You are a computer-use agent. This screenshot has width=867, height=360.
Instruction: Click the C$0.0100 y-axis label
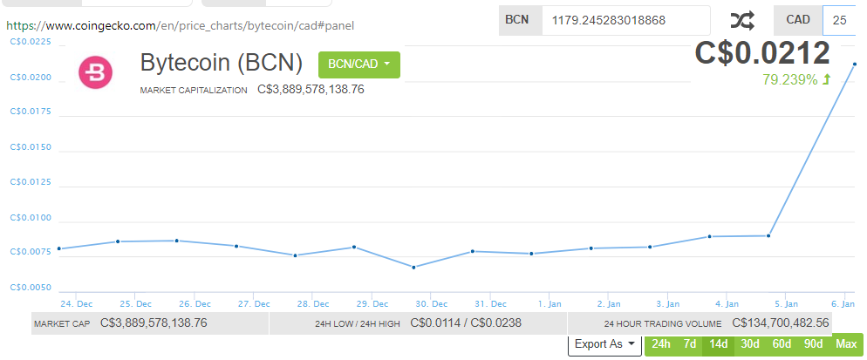31,218
